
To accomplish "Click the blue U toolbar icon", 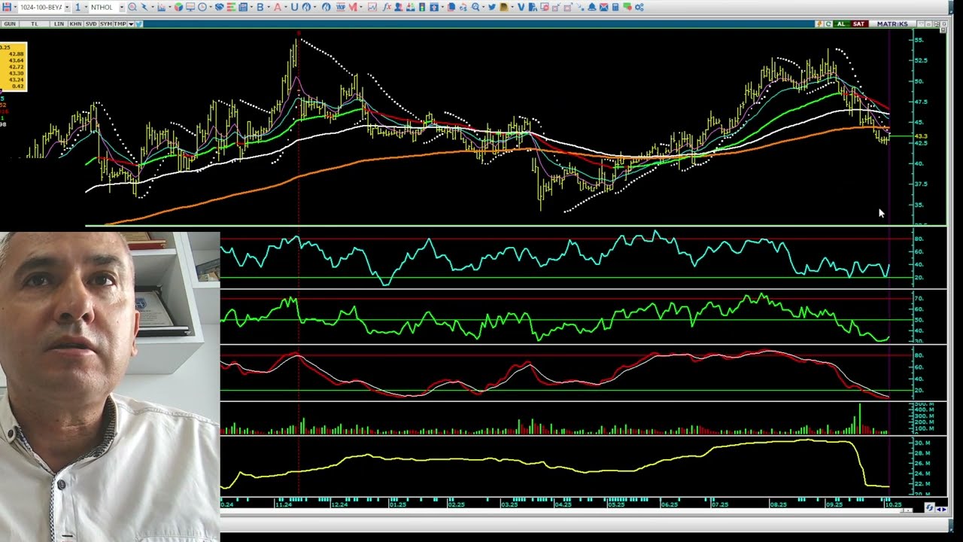I will click(x=294, y=7).
